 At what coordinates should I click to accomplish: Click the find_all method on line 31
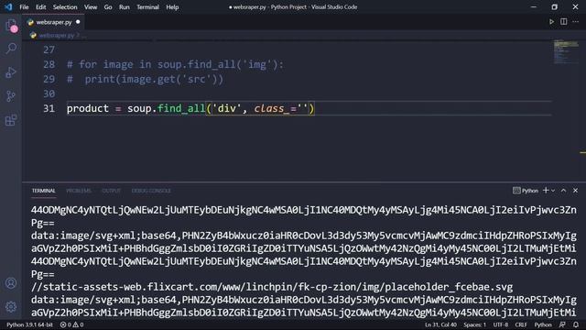tap(181, 108)
